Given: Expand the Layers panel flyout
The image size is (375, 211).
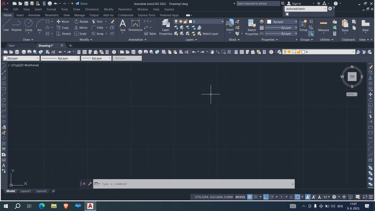Looking at the screenshot, I should click(x=191, y=40).
